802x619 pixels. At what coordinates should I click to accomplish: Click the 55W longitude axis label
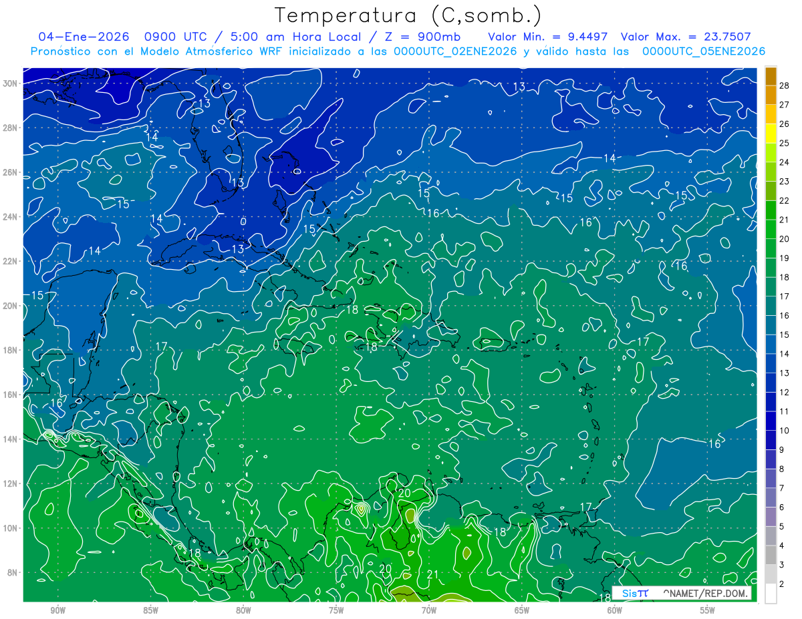[x=708, y=610]
